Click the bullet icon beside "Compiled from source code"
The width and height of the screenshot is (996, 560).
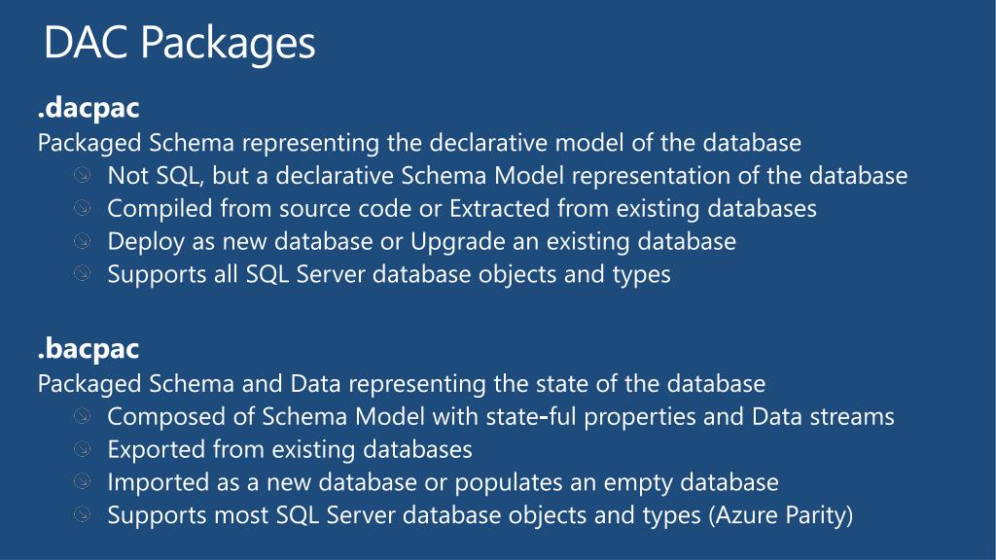(82, 208)
